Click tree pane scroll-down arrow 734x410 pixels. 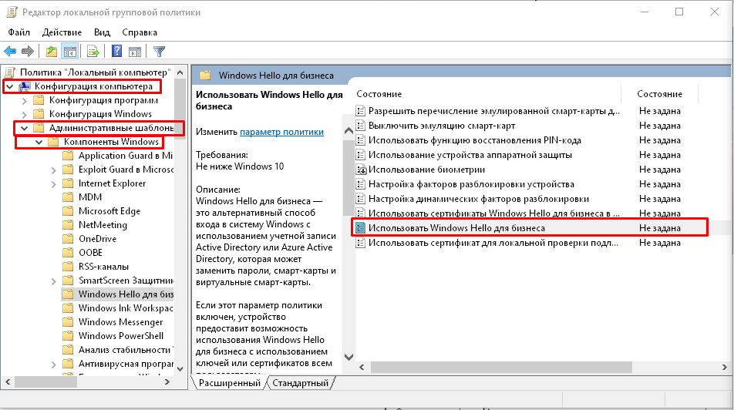point(180,369)
